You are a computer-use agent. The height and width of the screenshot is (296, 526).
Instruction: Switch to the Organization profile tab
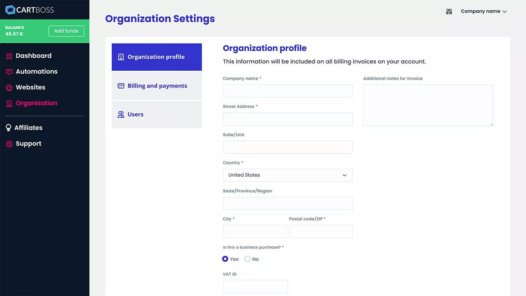(157, 57)
